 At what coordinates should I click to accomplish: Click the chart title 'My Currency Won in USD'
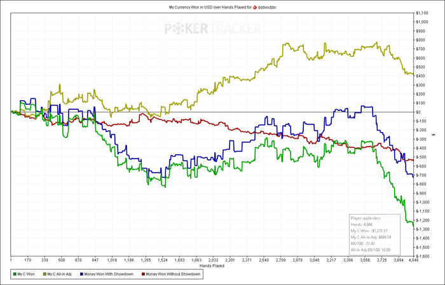tap(191, 8)
